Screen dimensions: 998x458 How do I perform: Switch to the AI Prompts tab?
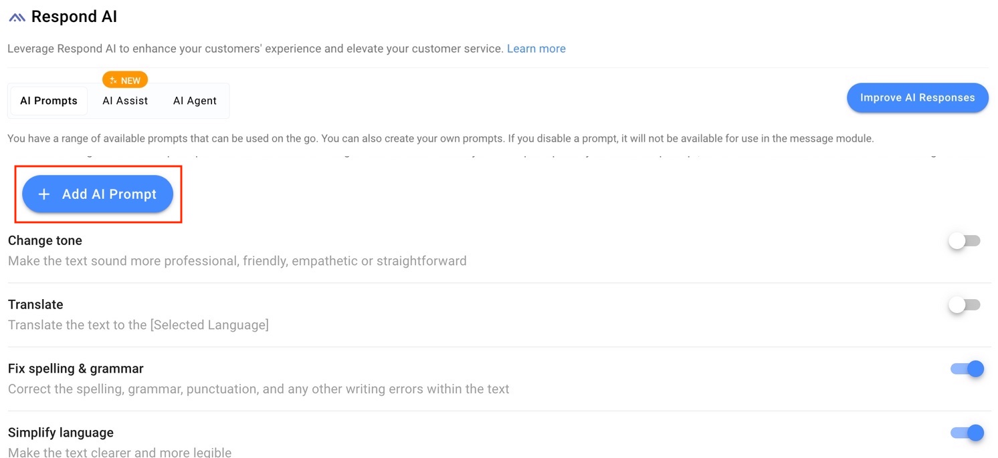[49, 101]
